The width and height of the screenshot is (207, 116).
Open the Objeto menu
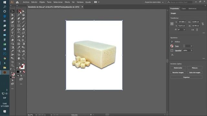42,2
